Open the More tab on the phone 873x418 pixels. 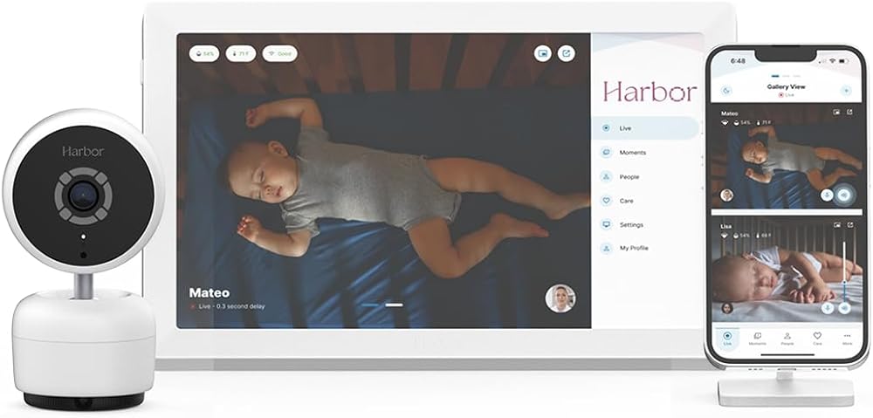848,339
